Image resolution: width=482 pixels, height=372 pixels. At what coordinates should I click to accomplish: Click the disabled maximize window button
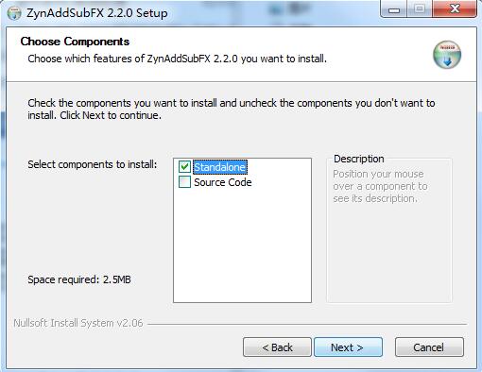tap(420, 9)
